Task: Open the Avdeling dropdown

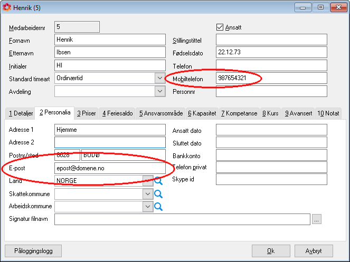Action: pos(160,91)
